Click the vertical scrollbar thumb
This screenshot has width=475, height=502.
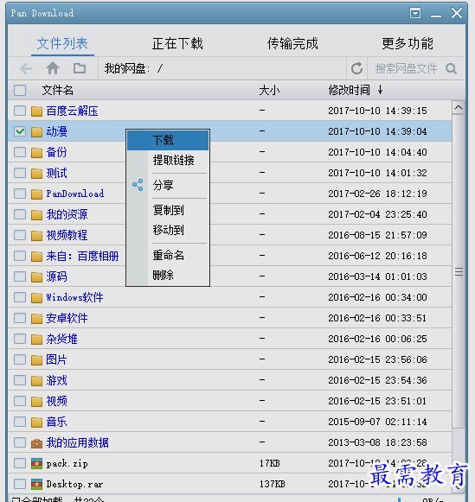tap(459, 271)
